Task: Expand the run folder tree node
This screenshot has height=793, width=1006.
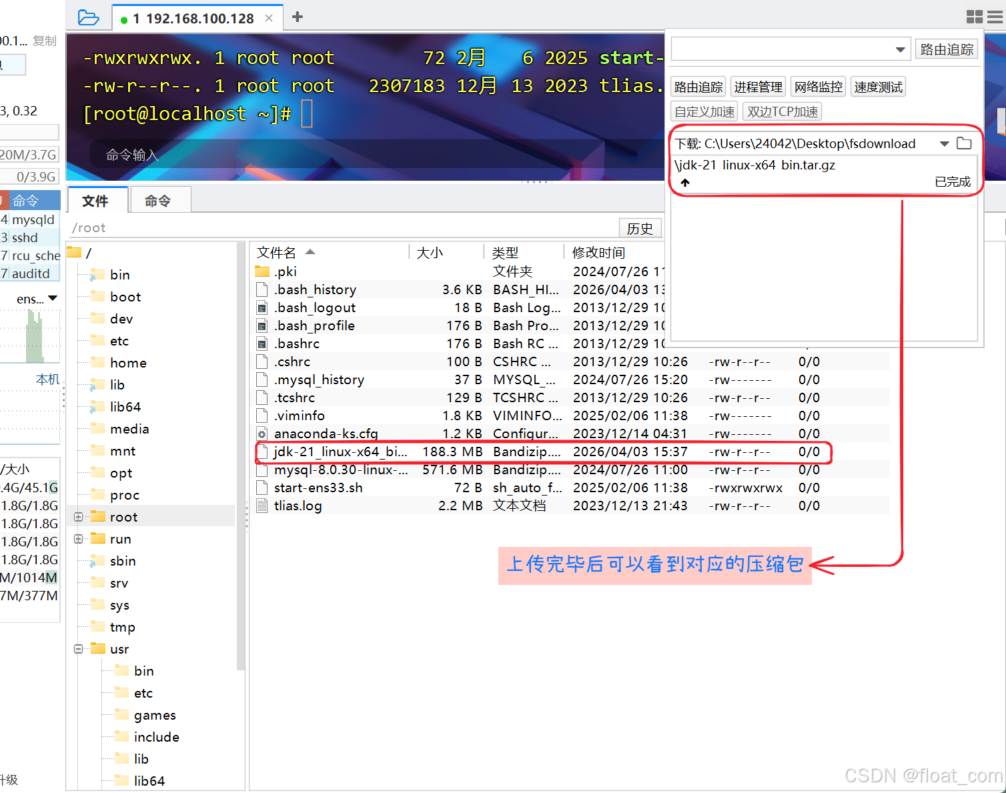Action: (78, 539)
